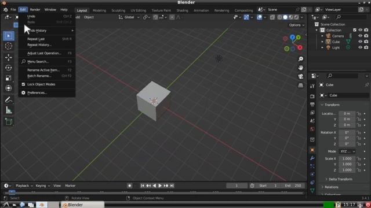Screen dimensions: 371x208
Task: Toggle Collection exclude checkbox in outliner
Action: [354, 30]
